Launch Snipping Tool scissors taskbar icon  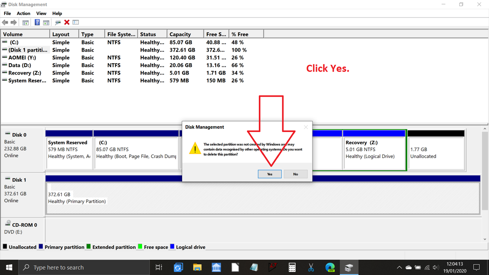tap(311, 267)
